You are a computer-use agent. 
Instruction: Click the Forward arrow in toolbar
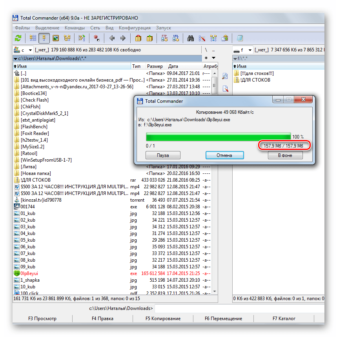[123, 38]
